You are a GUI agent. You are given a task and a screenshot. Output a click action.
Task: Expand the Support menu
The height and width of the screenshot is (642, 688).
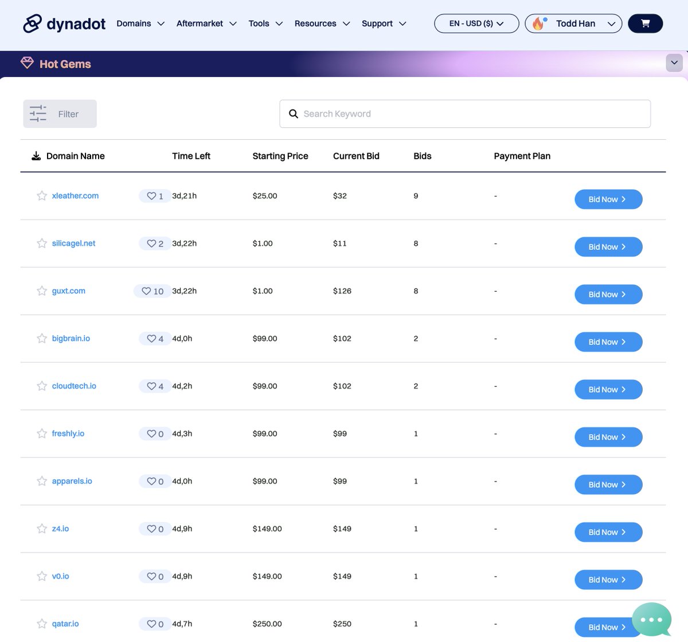coord(384,24)
